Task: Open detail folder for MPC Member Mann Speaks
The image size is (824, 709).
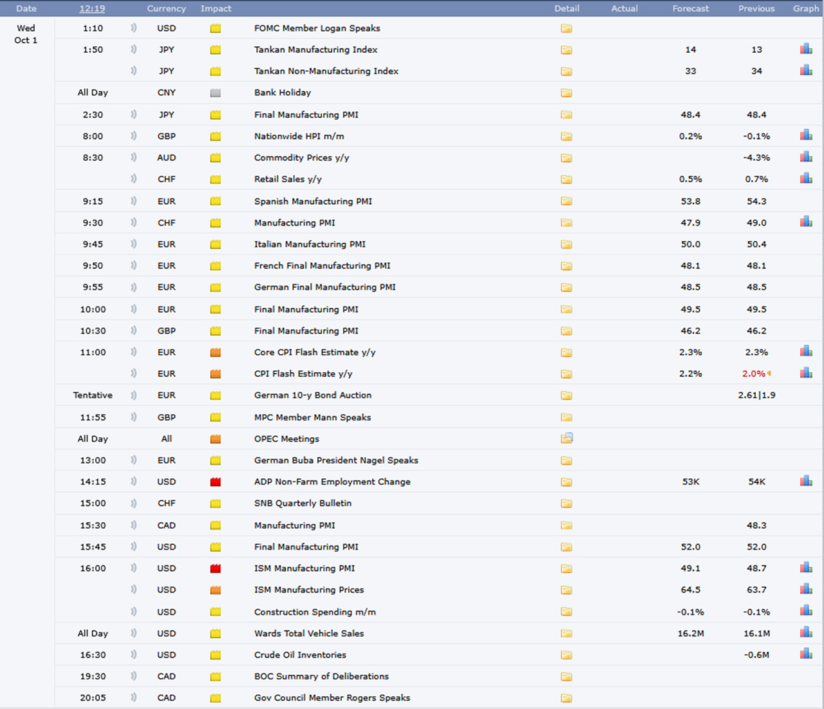Action: [566, 417]
